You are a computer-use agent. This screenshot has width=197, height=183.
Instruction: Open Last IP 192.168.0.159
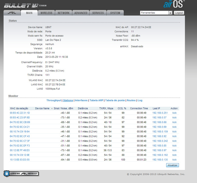click(160, 131)
